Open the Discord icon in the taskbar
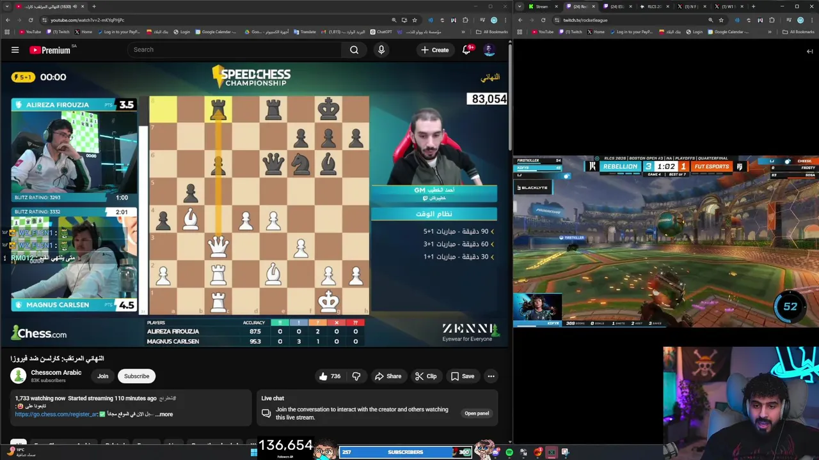Image resolution: width=819 pixels, height=460 pixels. 495,452
